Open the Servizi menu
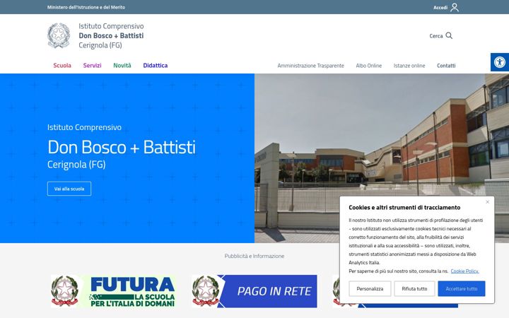 coord(92,65)
